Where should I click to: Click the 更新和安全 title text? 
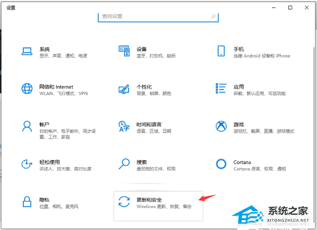[x=149, y=200]
